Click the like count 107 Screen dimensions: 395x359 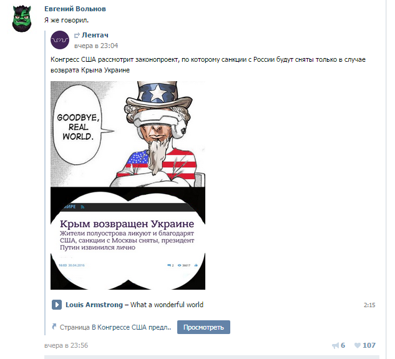[369, 345]
